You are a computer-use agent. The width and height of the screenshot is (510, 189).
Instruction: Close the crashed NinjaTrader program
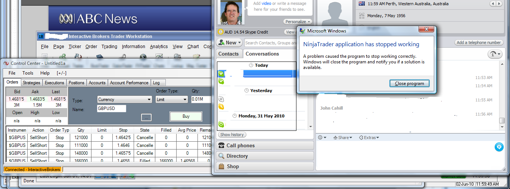pyautogui.click(x=409, y=84)
